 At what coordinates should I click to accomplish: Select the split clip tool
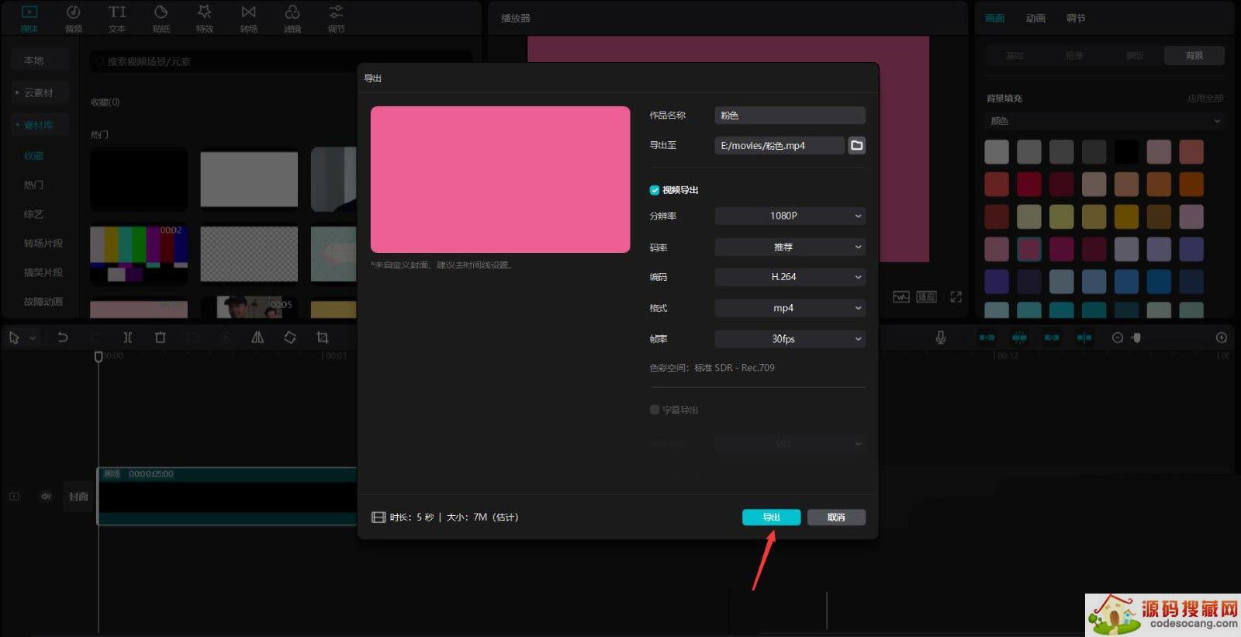(x=127, y=338)
